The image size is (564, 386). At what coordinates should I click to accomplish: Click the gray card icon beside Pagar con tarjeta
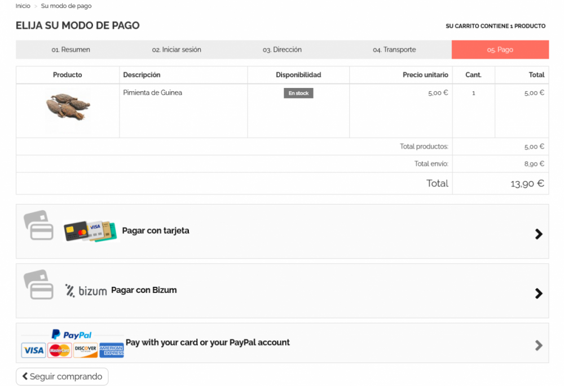pyautogui.click(x=38, y=225)
